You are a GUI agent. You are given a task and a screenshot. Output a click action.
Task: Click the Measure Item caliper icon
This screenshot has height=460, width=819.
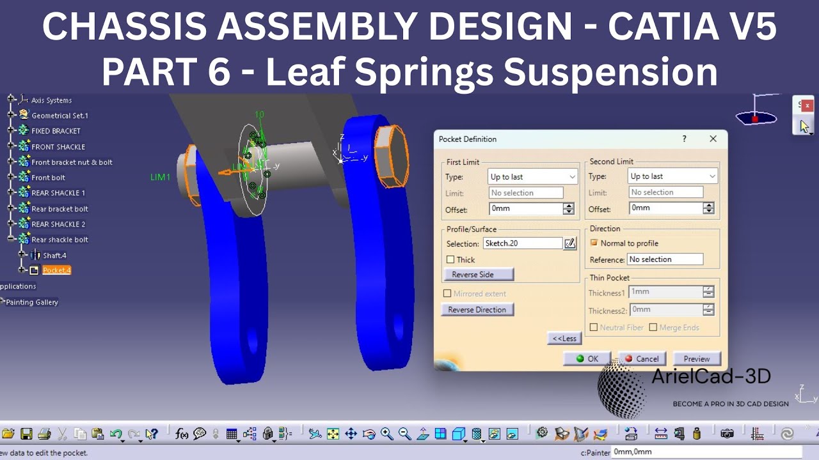(x=679, y=434)
